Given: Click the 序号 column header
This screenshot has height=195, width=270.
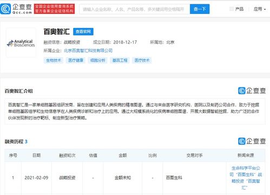Looking at the screenshot, I should coord(13,155).
